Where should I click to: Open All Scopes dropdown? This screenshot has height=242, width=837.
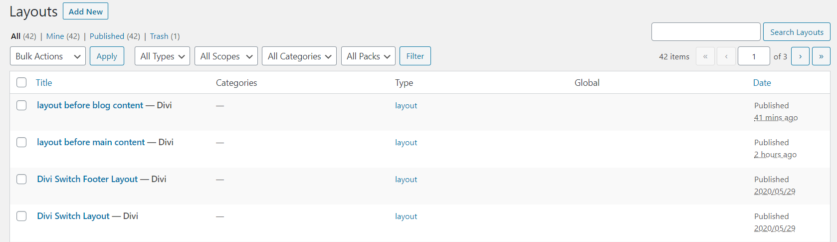click(x=226, y=56)
